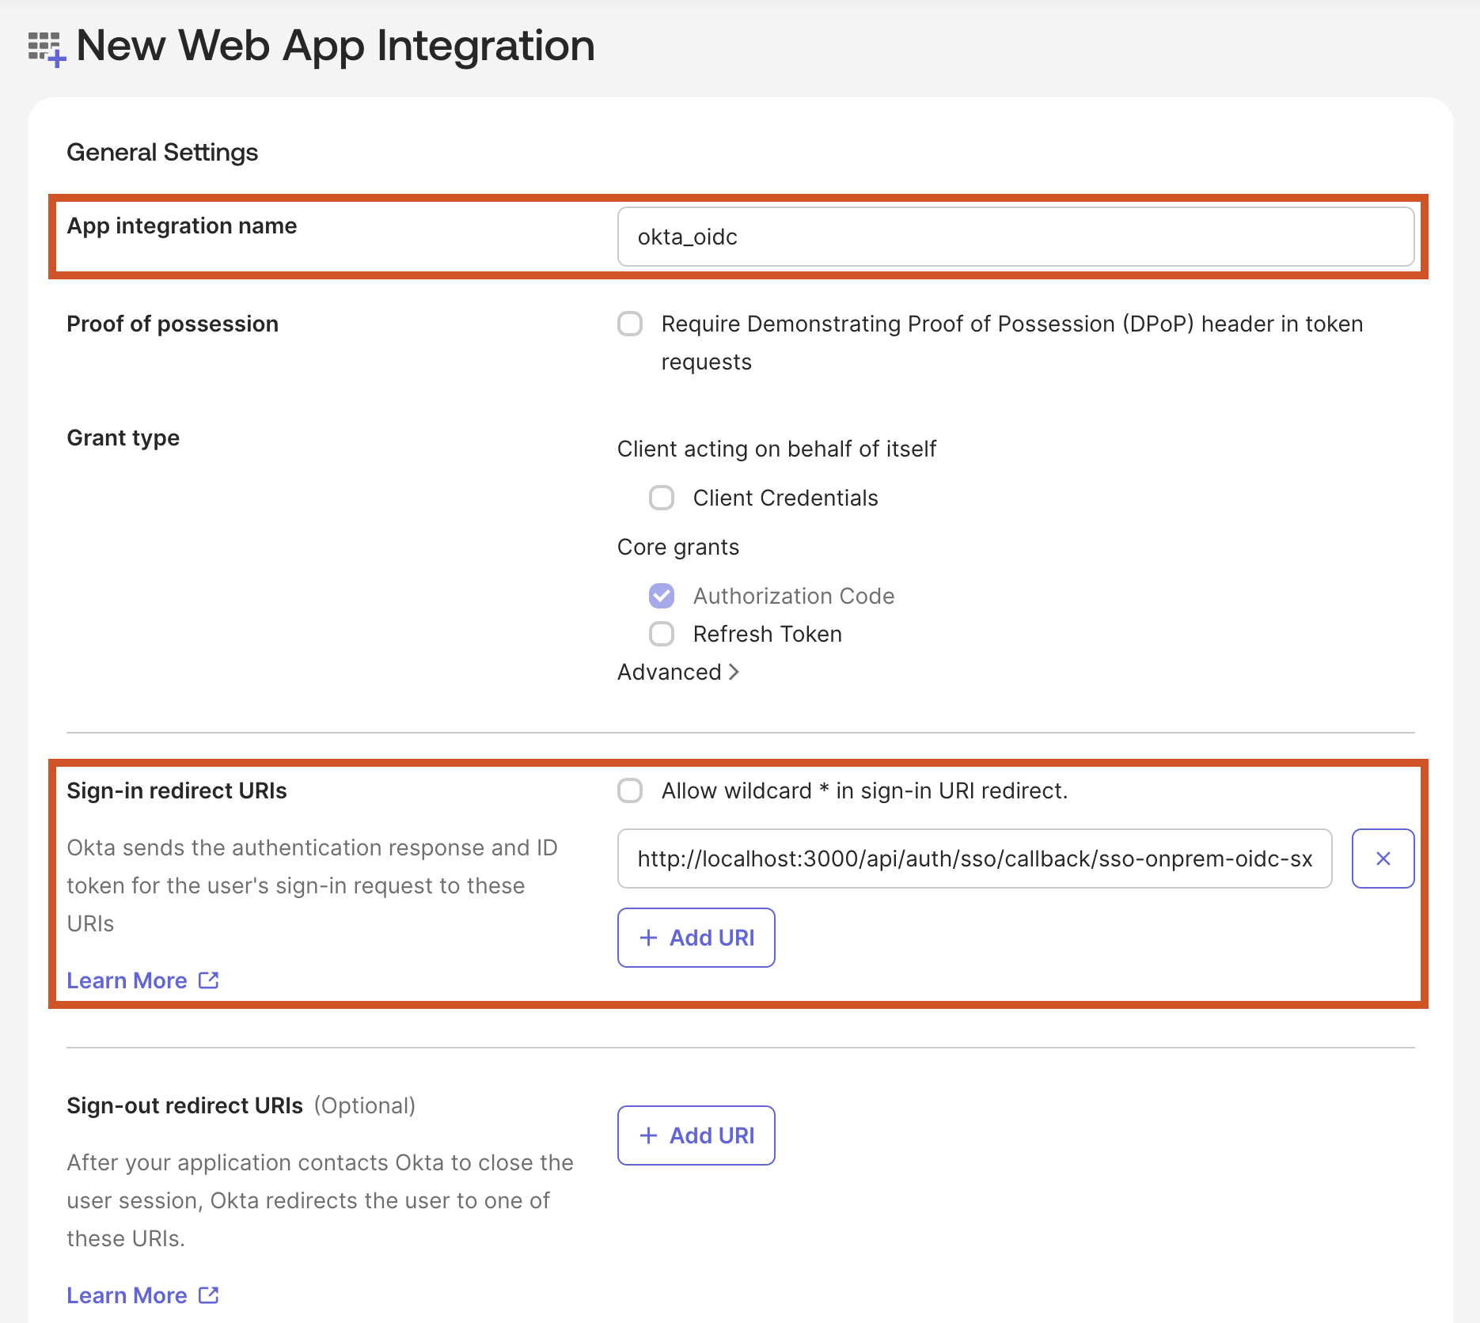Click the Sign-in redirect URIs label
Screen dimensions: 1480x1323
click(176, 790)
